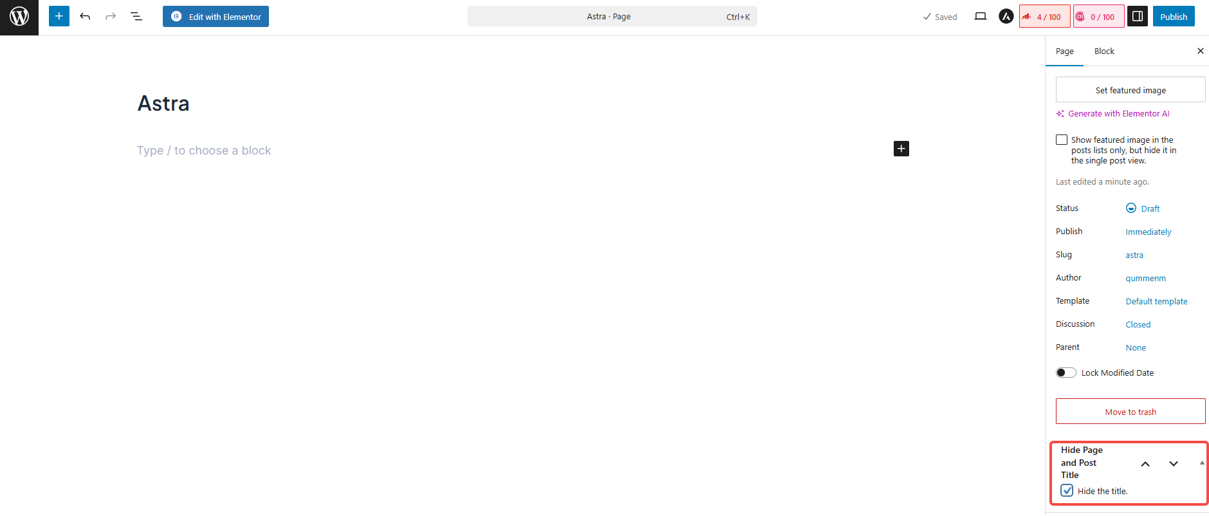The height and width of the screenshot is (516, 1209).
Task: Click Generate with Elementor AI link
Action: [1113, 114]
